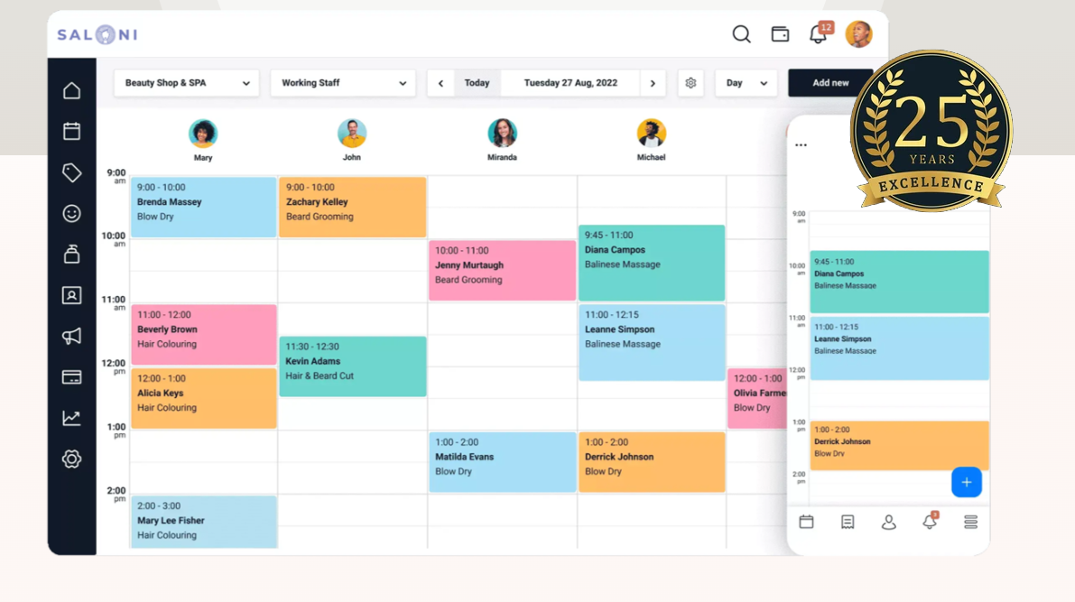
Task: Open calendar settings gear near date
Action: tap(690, 83)
